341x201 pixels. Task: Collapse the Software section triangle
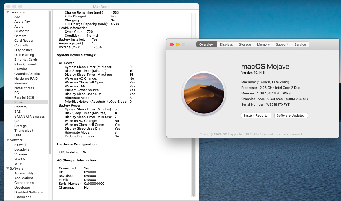[x=8, y=168]
